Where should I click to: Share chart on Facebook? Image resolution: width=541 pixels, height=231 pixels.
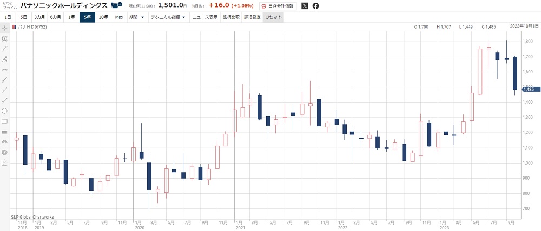point(316,6)
